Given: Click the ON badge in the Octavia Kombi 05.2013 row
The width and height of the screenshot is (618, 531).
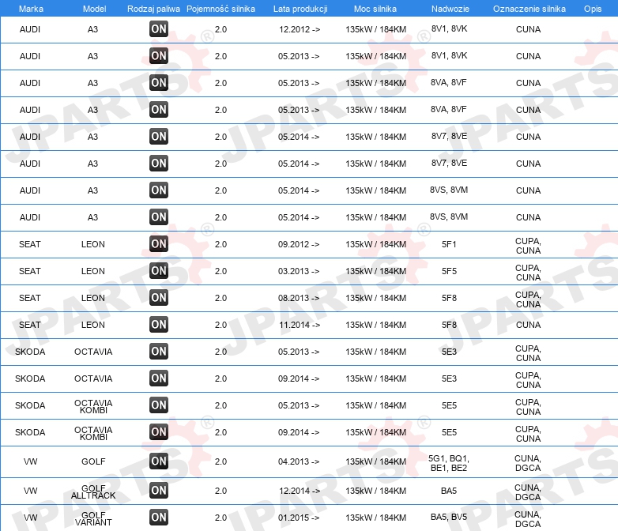Looking at the screenshot, I should [x=159, y=405].
